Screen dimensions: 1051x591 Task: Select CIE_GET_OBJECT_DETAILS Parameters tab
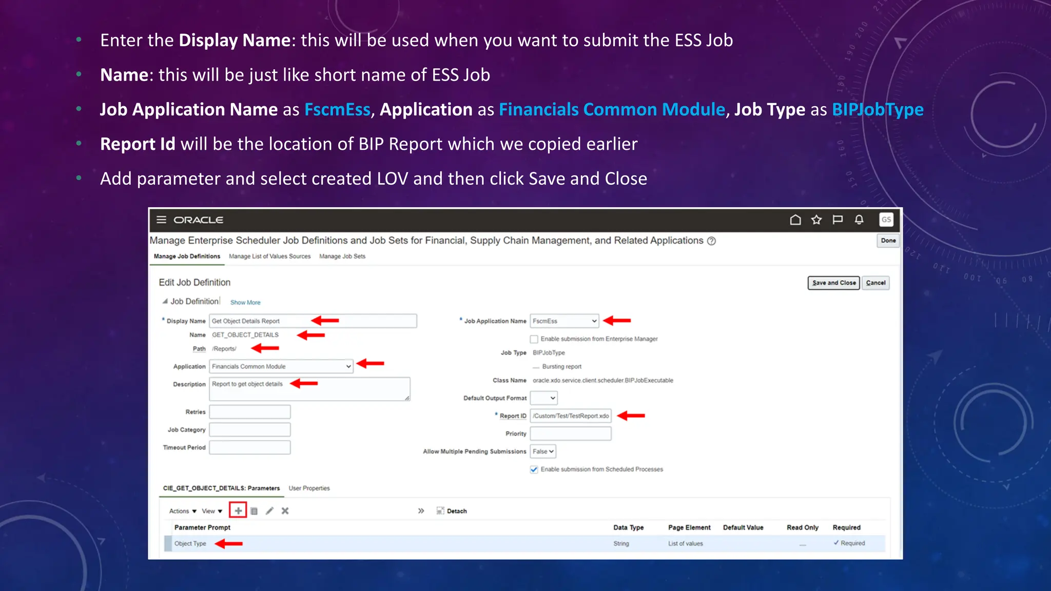(x=221, y=488)
